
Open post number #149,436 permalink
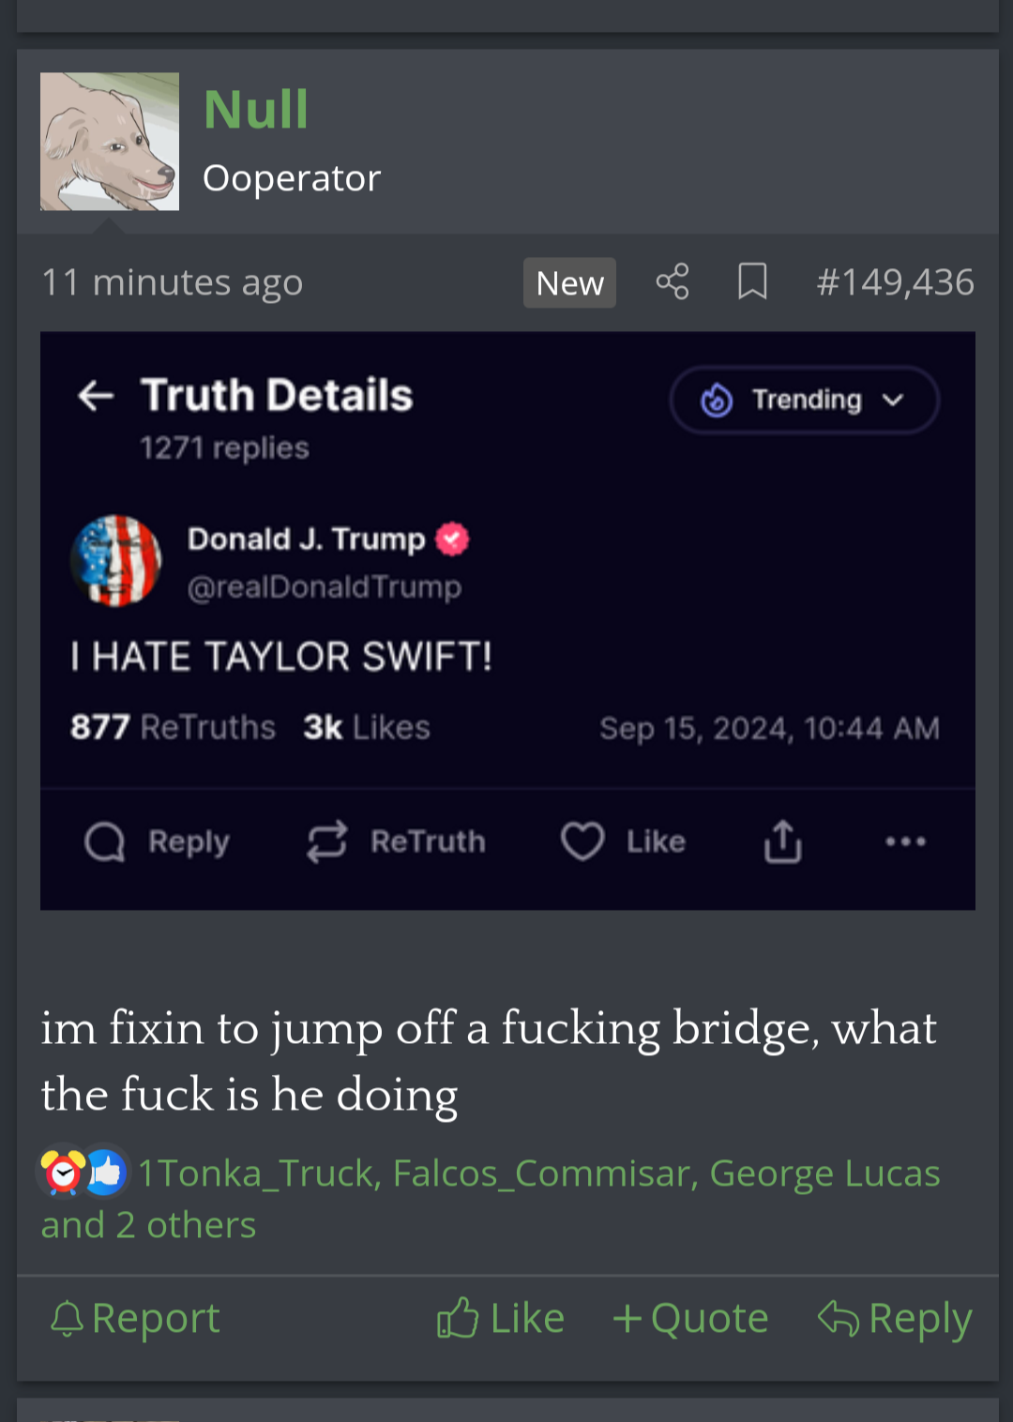click(895, 281)
